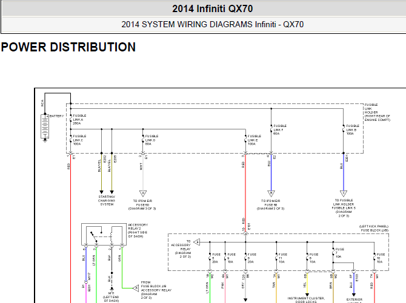Click the 'E201' connector label near Fusible Link B
Viewport: 406px width, 303px height.
[347, 158]
